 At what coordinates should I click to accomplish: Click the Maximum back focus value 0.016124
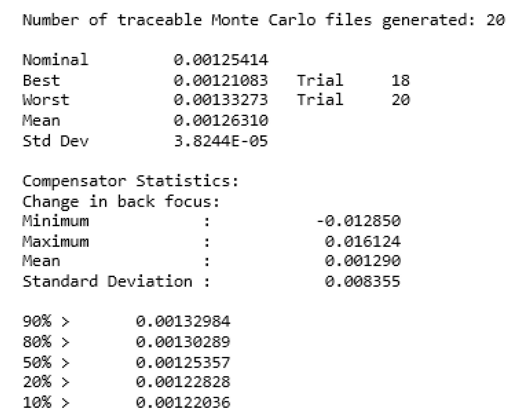click(362, 242)
